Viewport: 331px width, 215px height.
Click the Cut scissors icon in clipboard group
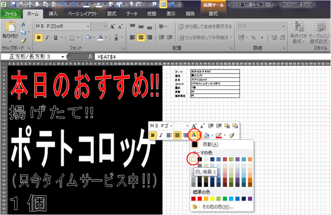click(x=23, y=24)
